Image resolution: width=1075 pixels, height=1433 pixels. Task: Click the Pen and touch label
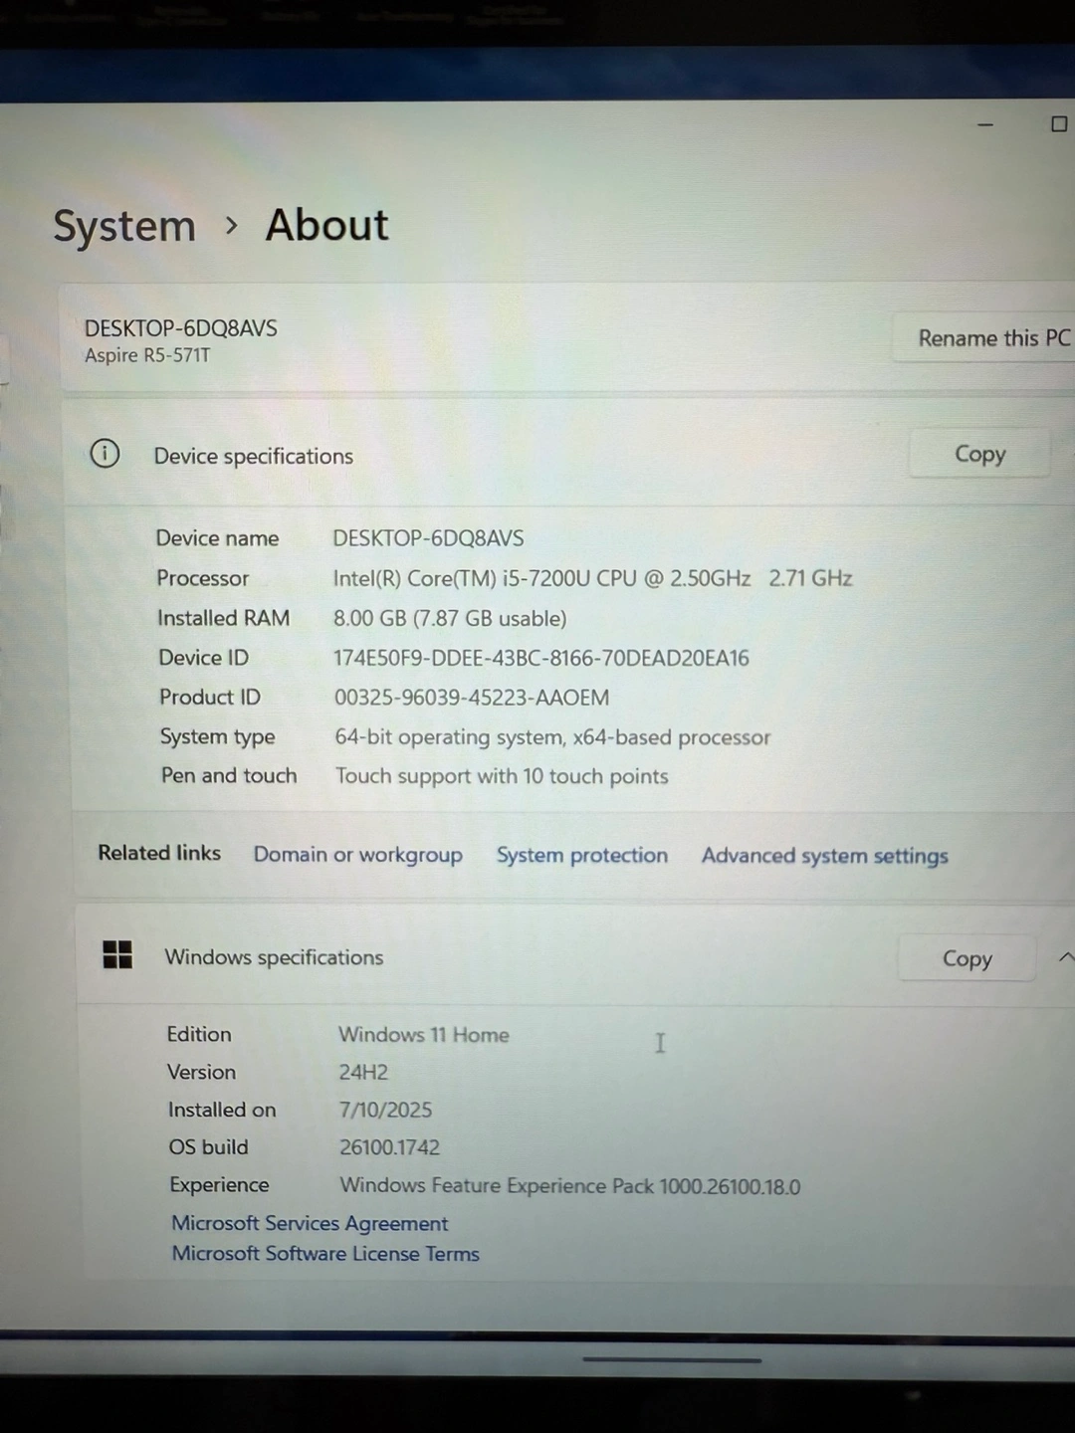tap(229, 775)
